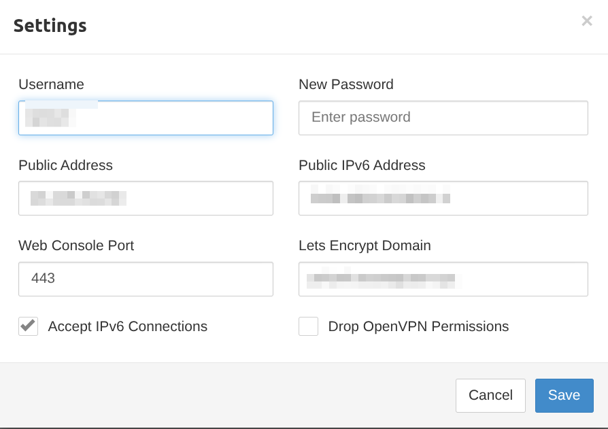Uncheck the Accept IPv6 Connections checkbox
Screen dimensions: 608x429
click(28, 326)
